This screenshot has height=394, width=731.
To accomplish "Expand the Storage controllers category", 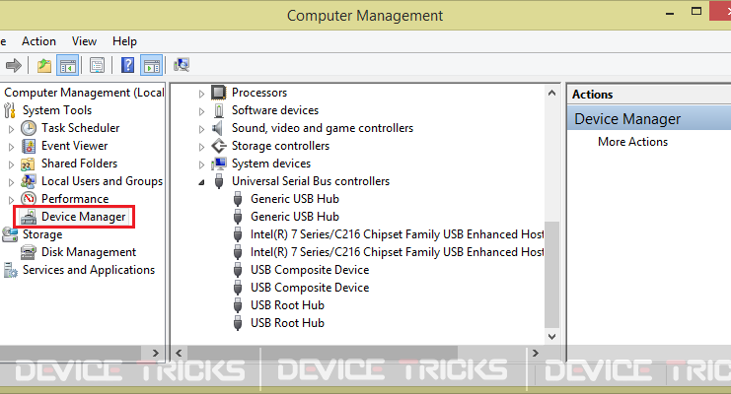I will pyautogui.click(x=201, y=147).
